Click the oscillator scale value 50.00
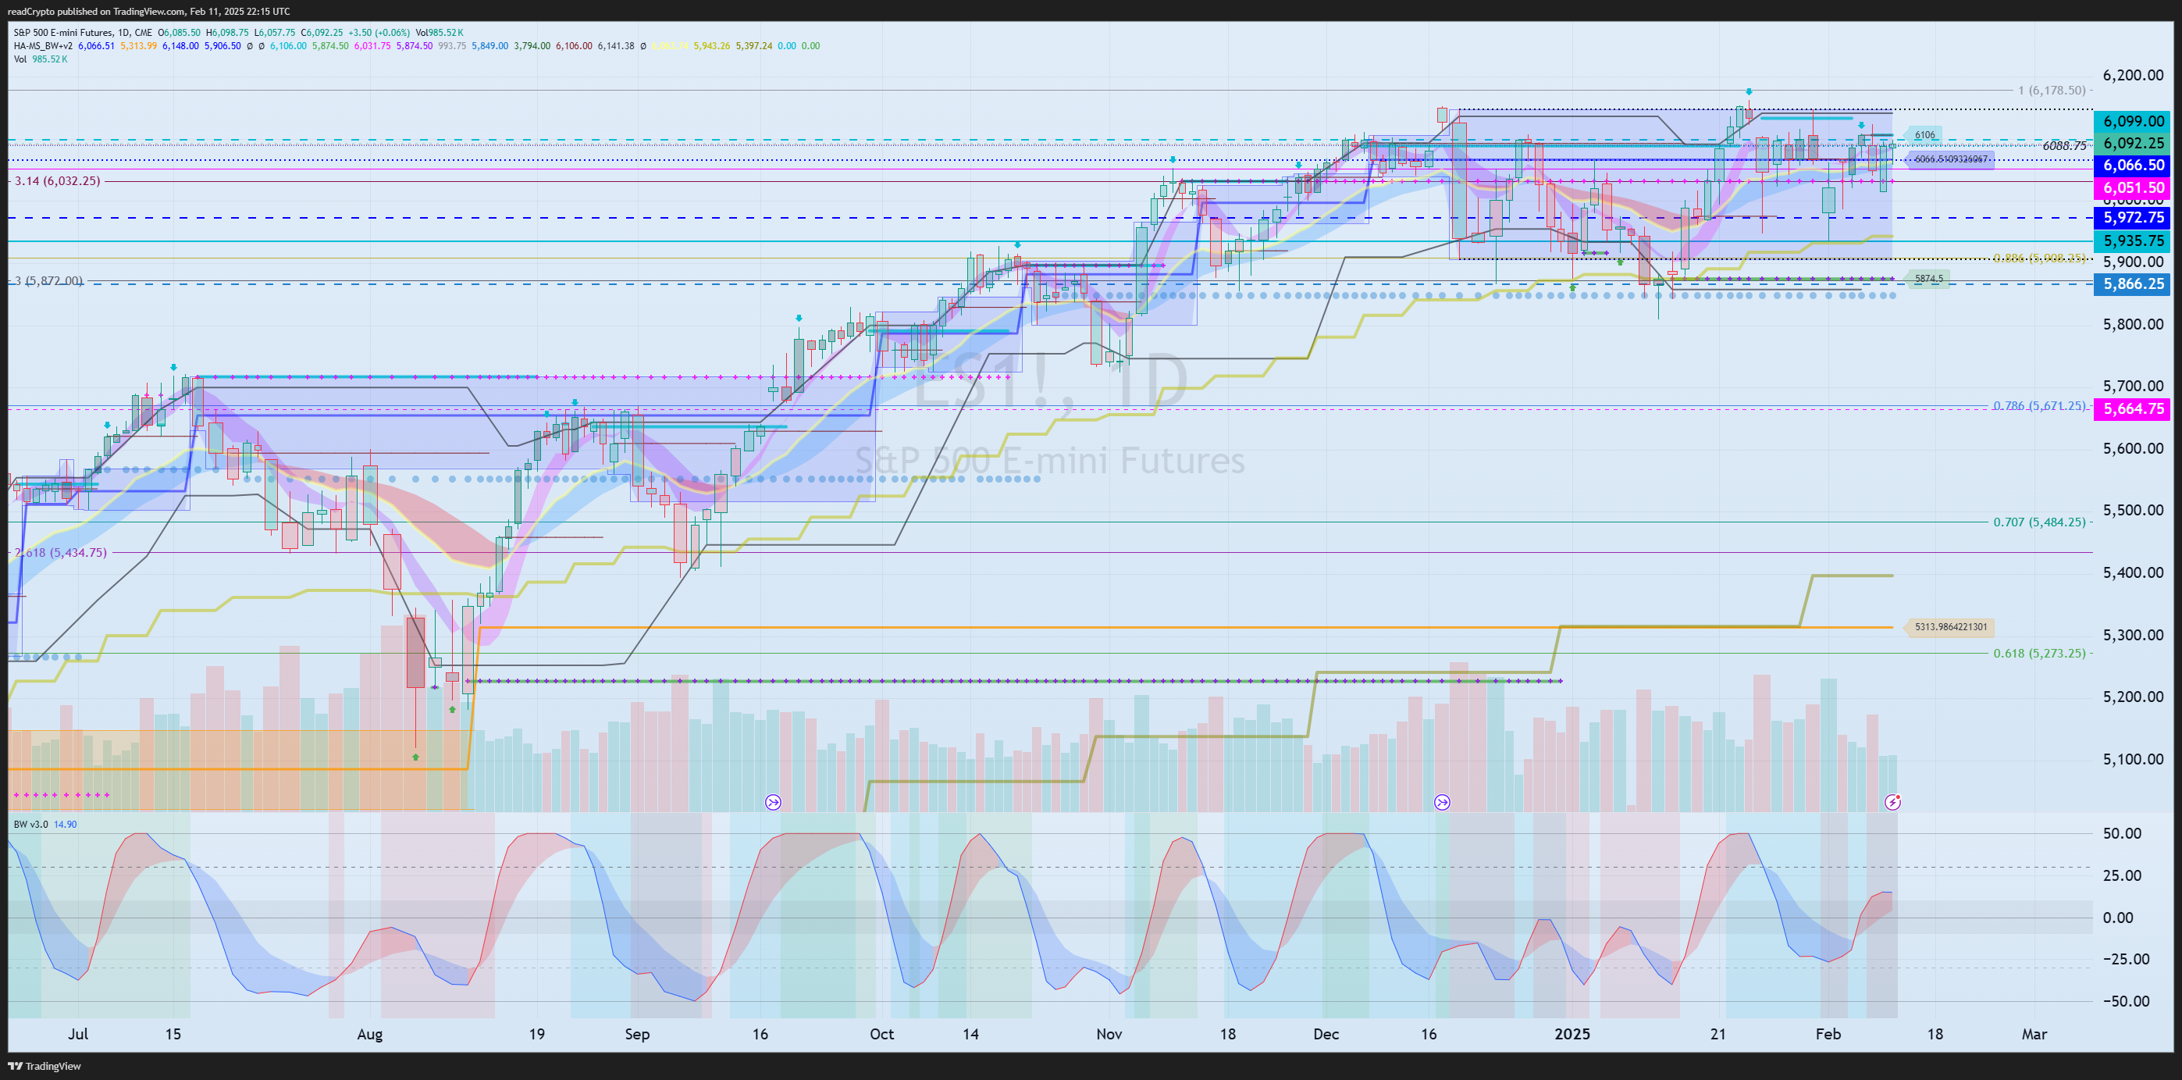This screenshot has width=2182, height=1080. click(x=2123, y=833)
